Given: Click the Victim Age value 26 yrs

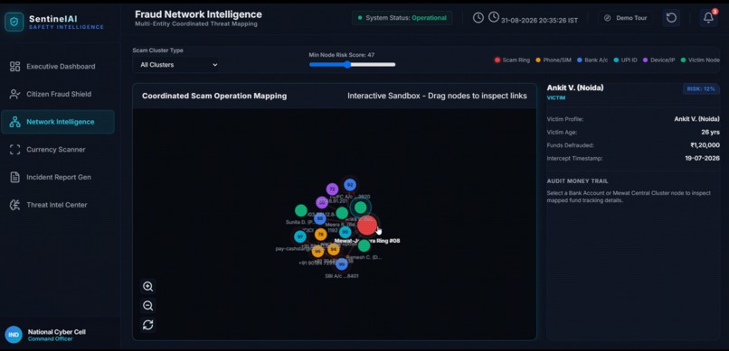Looking at the screenshot, I should click(710, 132).
